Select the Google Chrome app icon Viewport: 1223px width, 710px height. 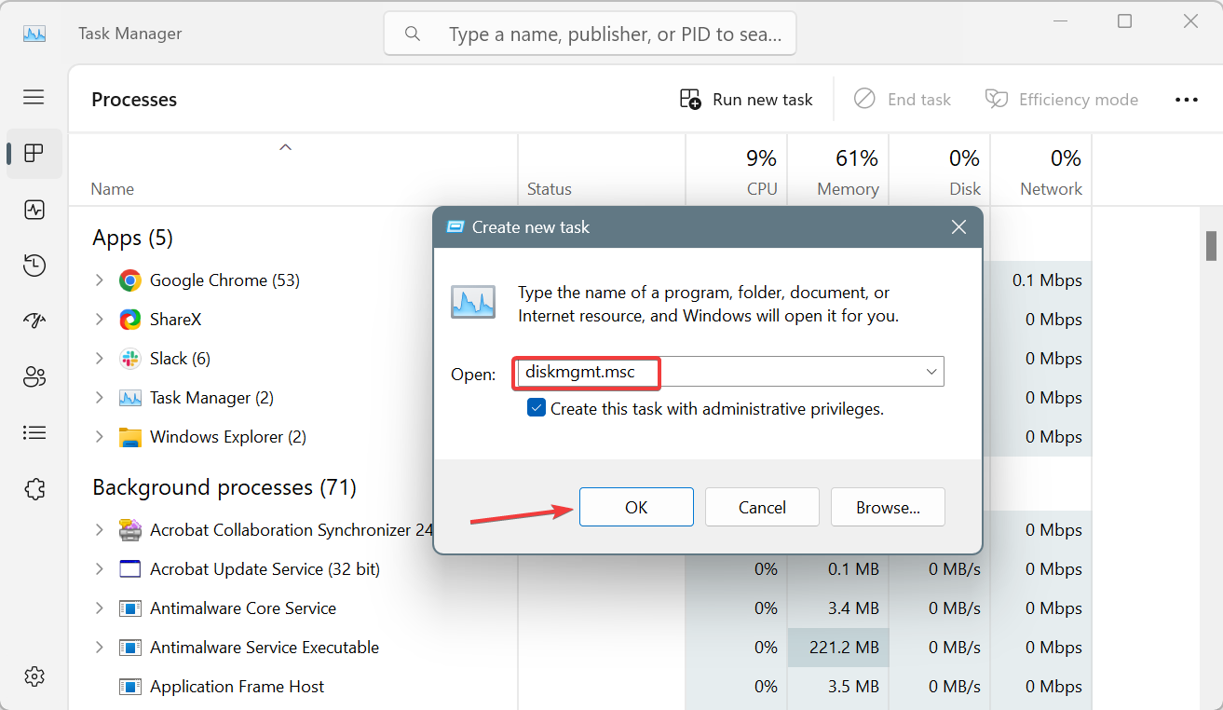tap(130, 280)
